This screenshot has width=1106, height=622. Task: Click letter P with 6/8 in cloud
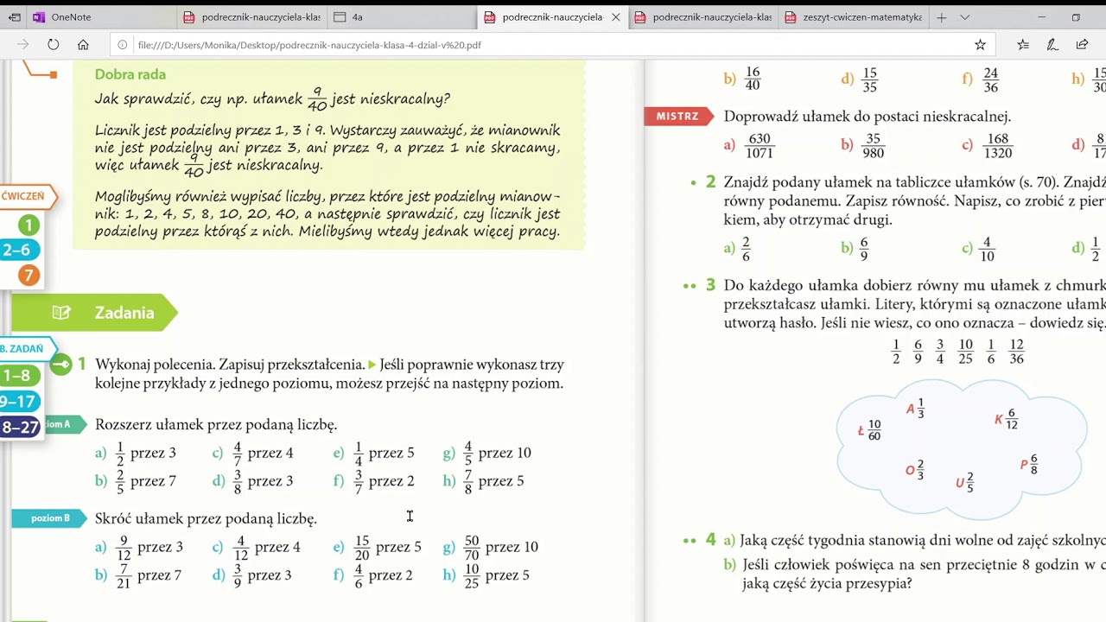coord(1029,465)
